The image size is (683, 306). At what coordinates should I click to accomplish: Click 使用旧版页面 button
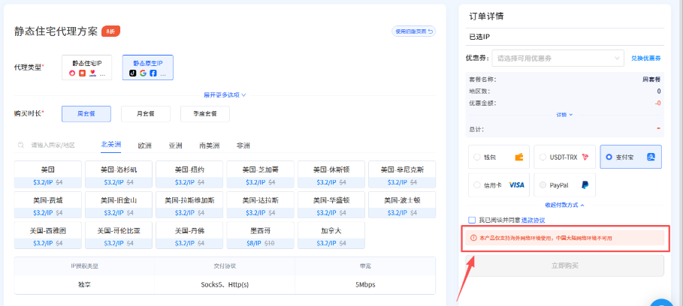pyautogui.click(x=413, y=31)
